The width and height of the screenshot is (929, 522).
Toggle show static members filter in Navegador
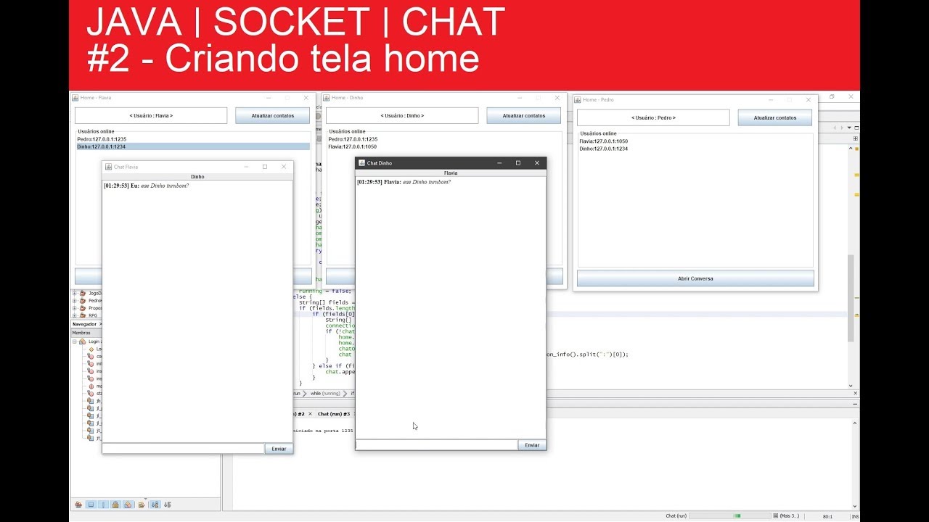pyautogui.click(x=103, y=505)
